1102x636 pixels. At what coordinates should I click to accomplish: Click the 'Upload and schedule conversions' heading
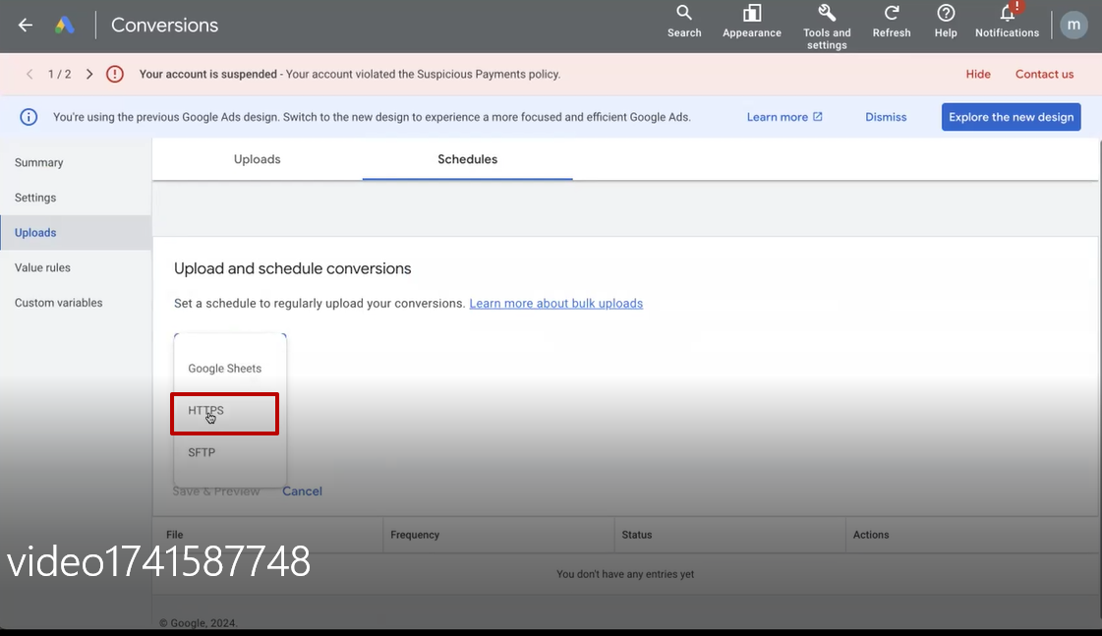coord(292,268)
